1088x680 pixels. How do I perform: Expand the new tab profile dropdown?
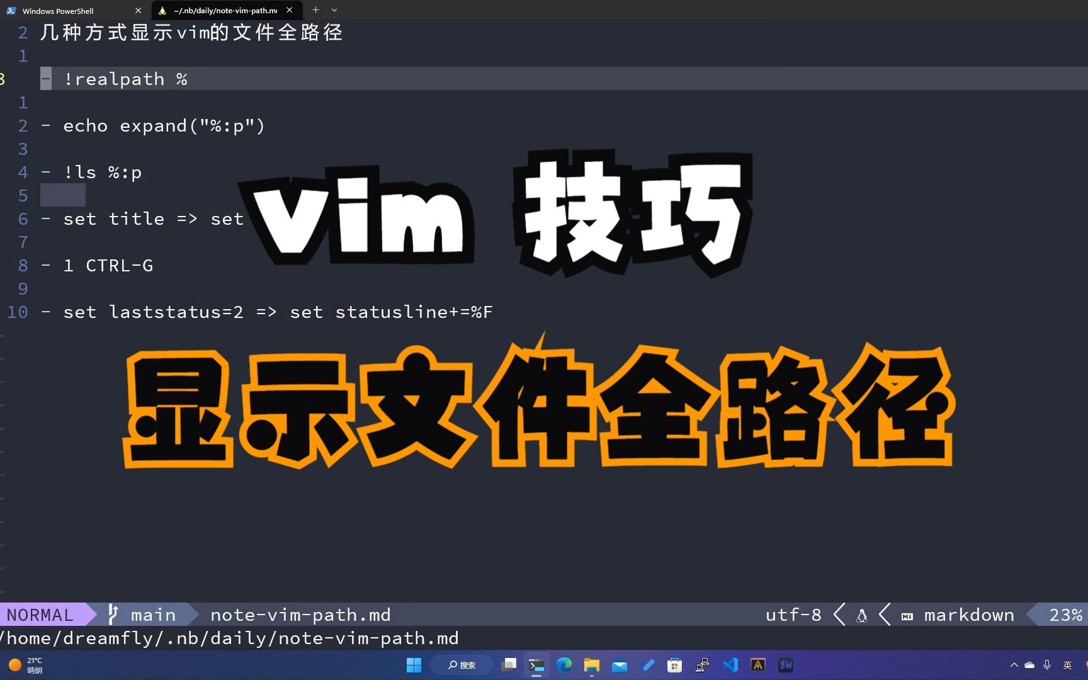(x=334, y=10)
